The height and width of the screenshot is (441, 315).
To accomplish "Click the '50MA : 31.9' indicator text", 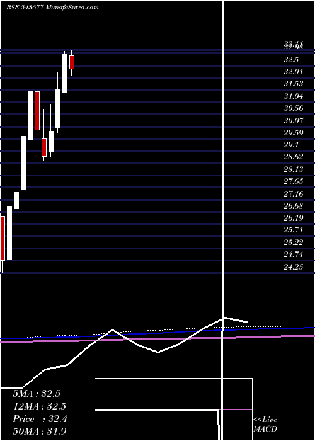I will (x=39, y=432).
